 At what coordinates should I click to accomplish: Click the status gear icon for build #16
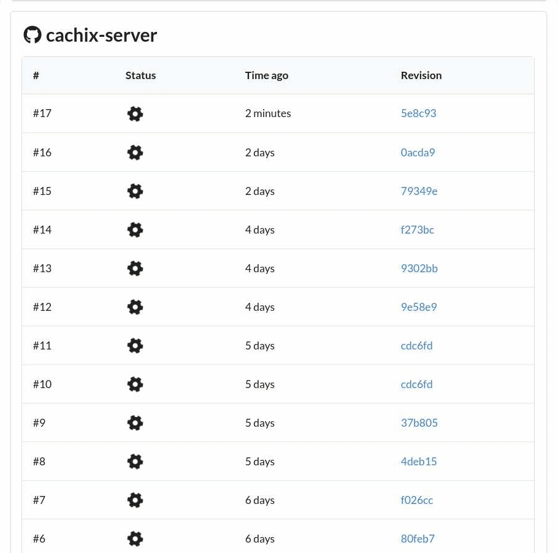pos(136,153)
